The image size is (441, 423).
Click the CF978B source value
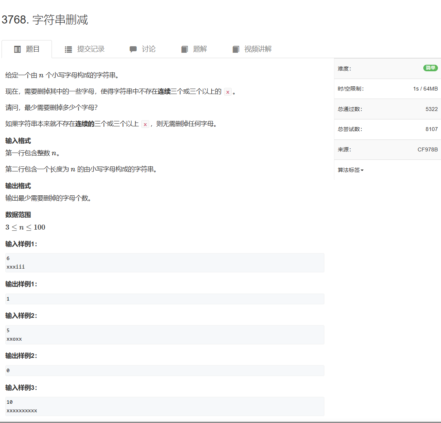pyautogui.click(x=428, y=149)
